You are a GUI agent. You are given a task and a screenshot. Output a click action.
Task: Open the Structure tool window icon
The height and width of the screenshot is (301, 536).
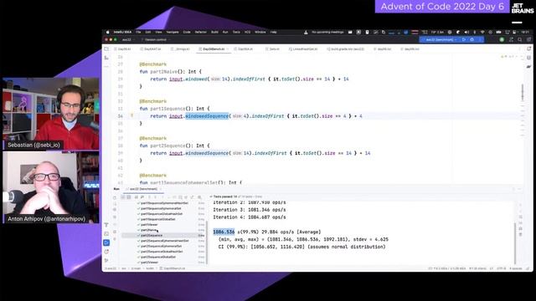[106, 58]
